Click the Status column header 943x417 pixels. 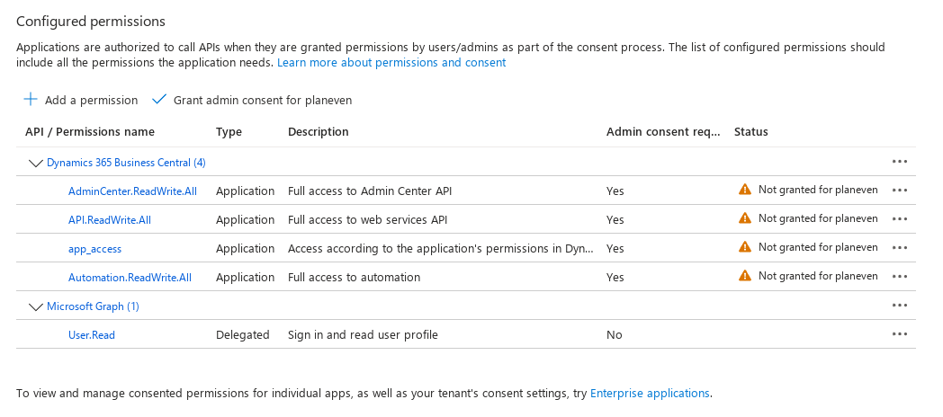[751, 131]
